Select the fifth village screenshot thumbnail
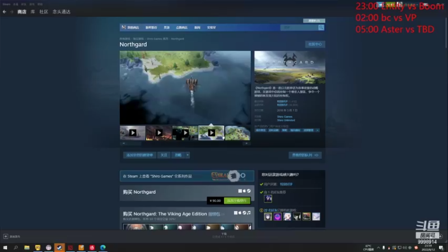 click(237, 133)
